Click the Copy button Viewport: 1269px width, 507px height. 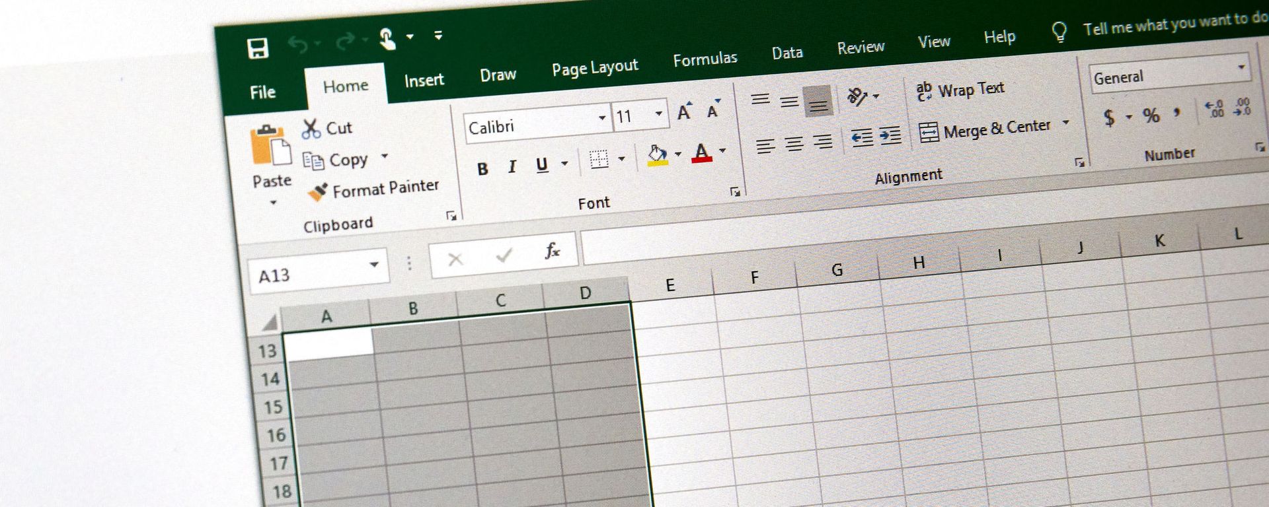335,160
